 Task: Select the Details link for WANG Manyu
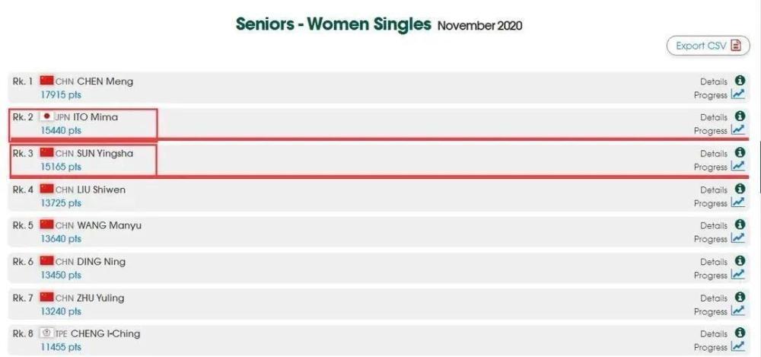[x=714, y=226]
